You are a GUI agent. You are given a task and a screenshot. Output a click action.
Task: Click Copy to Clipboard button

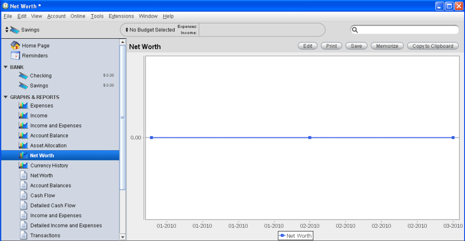coord(433,46)
